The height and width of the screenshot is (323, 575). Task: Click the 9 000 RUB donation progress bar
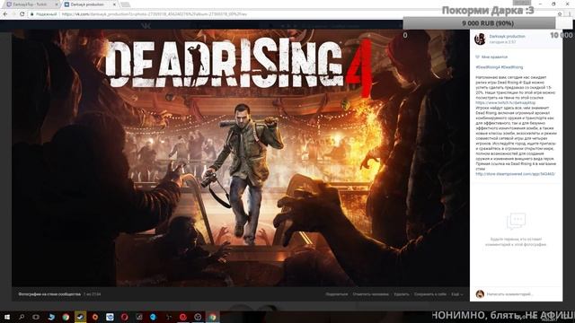pos(487,23)
